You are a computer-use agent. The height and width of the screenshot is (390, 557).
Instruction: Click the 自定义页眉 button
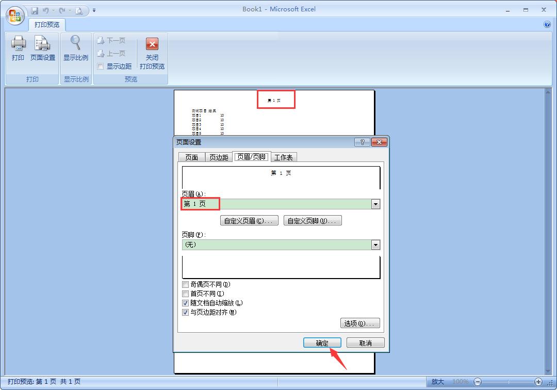(249, 221)
